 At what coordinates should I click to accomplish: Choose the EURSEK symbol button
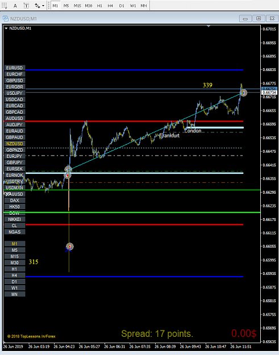tap(15, 169)
